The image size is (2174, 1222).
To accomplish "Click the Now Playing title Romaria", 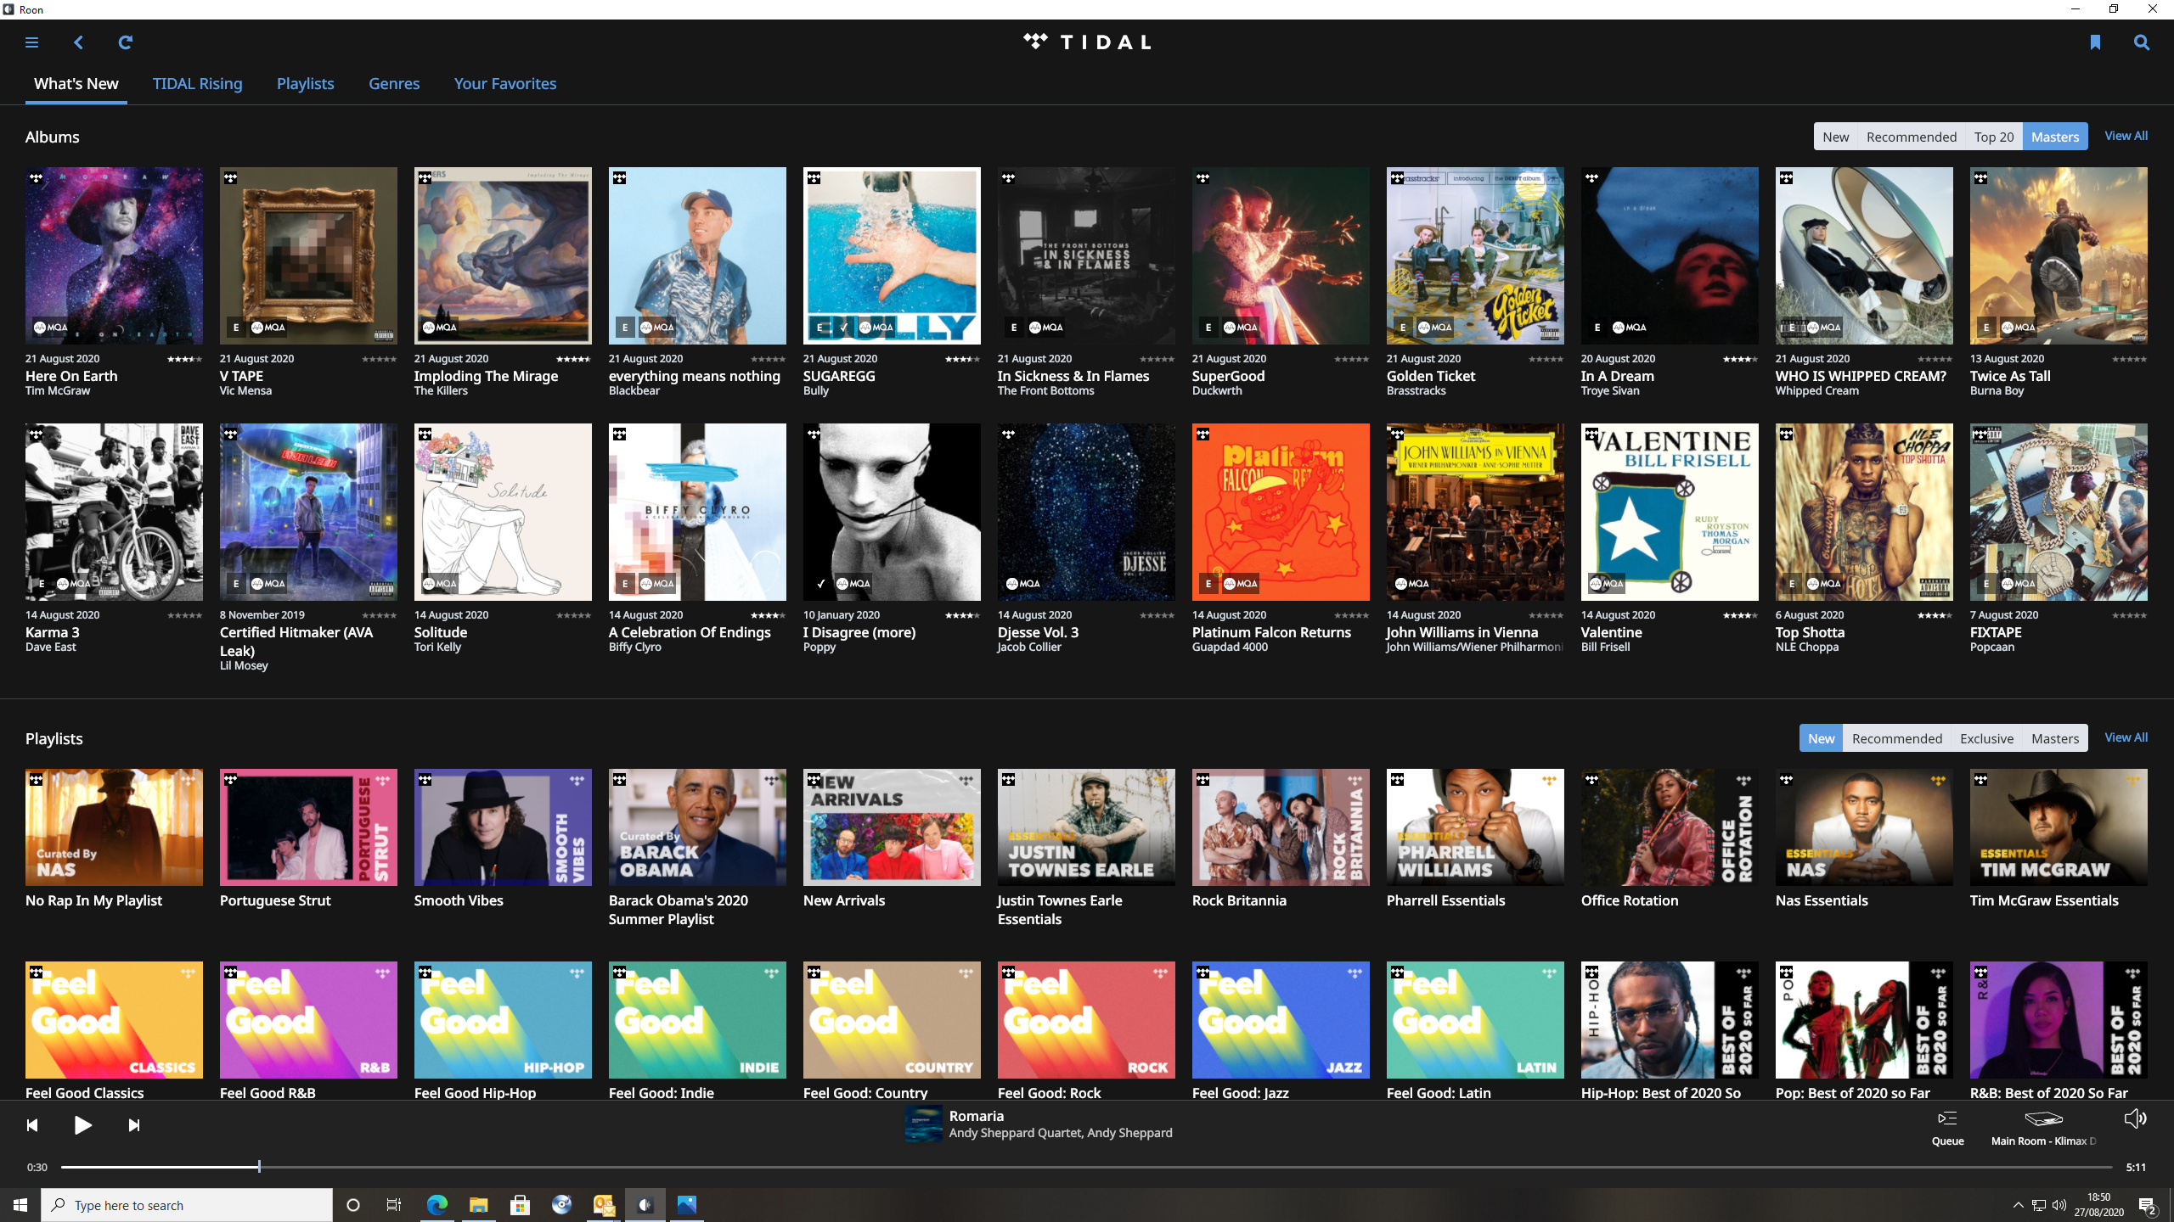I will tap(977, 1116).
